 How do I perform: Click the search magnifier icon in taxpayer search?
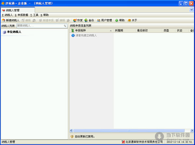(x=65, y=26)
